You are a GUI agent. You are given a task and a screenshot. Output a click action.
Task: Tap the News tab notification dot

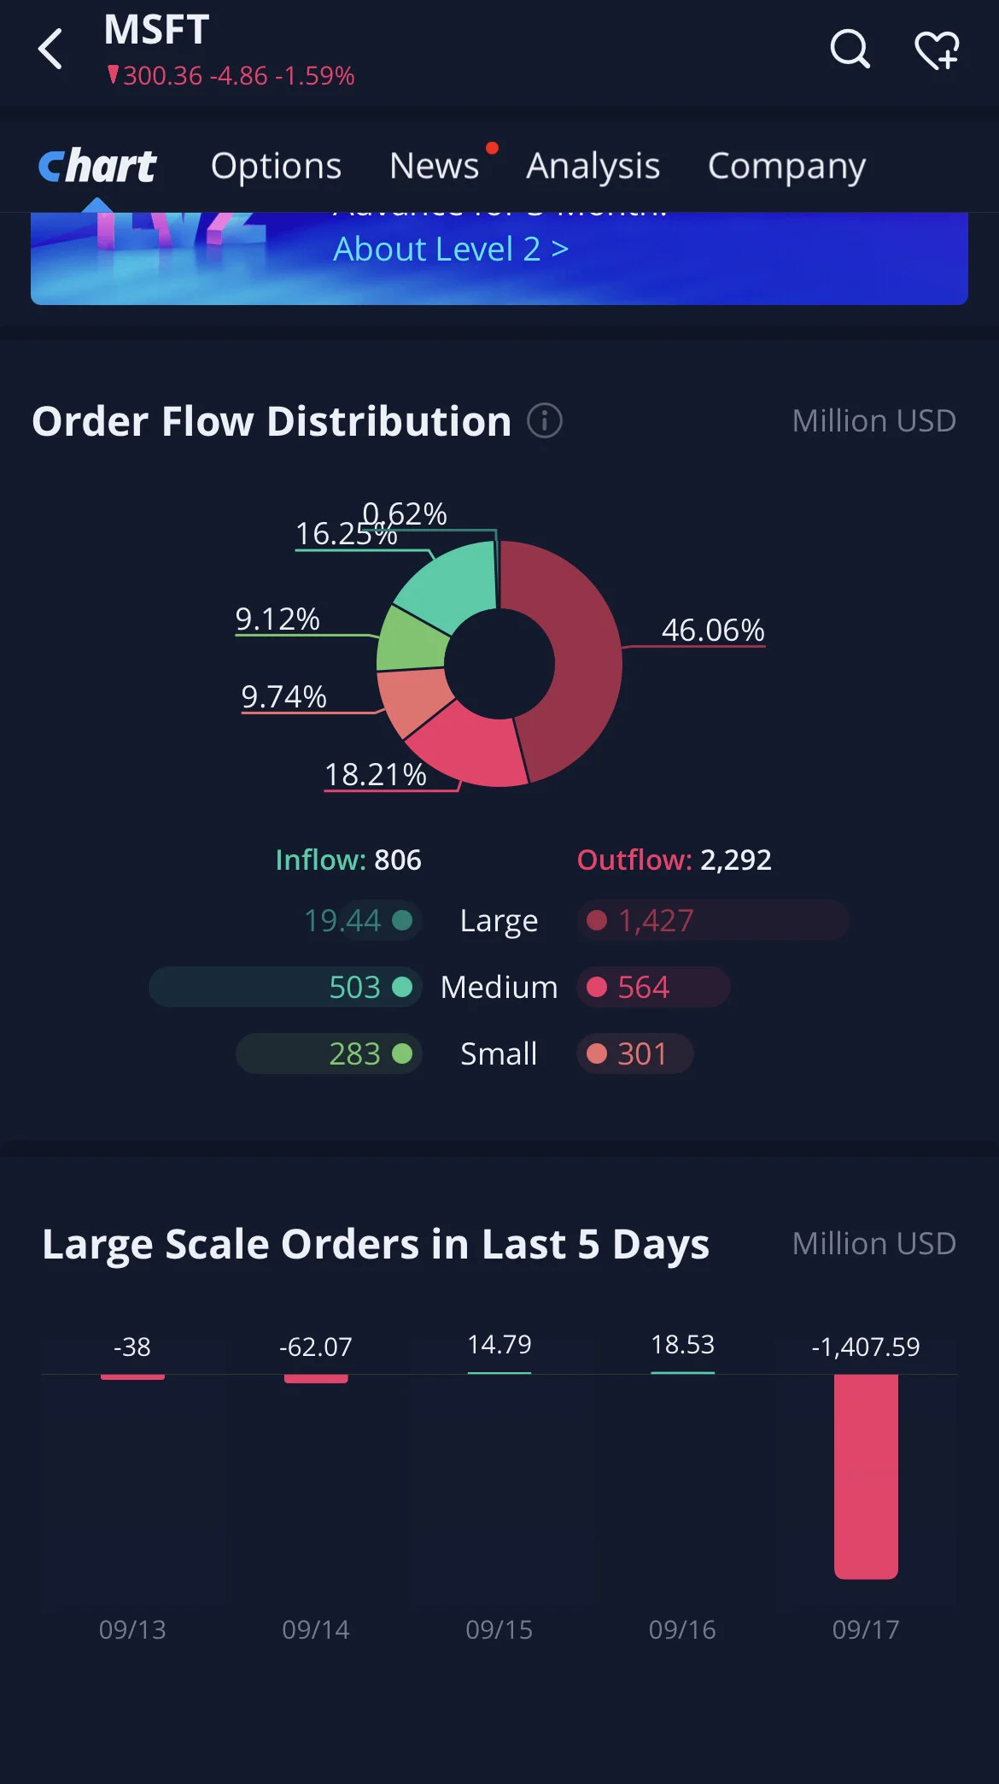pos(492,148)
